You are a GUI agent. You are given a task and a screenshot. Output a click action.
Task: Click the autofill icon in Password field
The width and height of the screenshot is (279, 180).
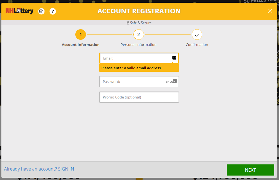click(175, 81)
